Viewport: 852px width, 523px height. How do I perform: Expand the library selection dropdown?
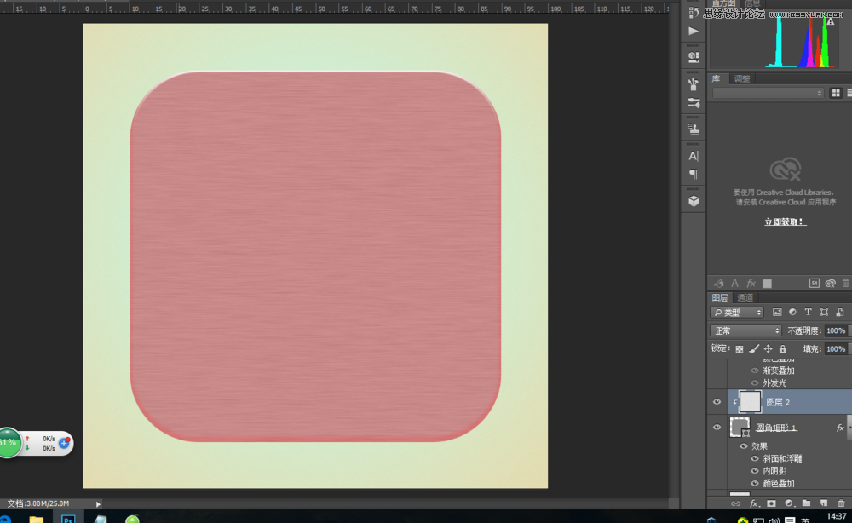pyautogui.click(x=769, y=93)
